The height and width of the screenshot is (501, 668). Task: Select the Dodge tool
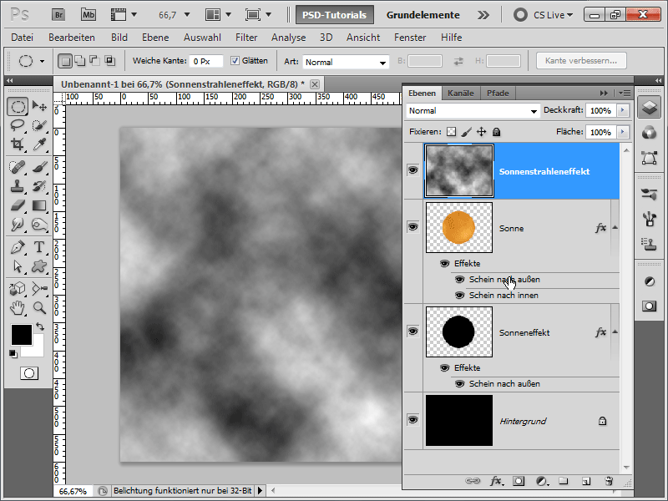pyautogui.click(x=39, y=225)
